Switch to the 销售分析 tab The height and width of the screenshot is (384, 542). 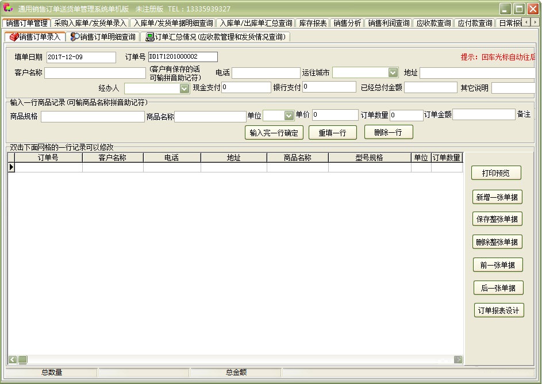[x=347, y=23]
